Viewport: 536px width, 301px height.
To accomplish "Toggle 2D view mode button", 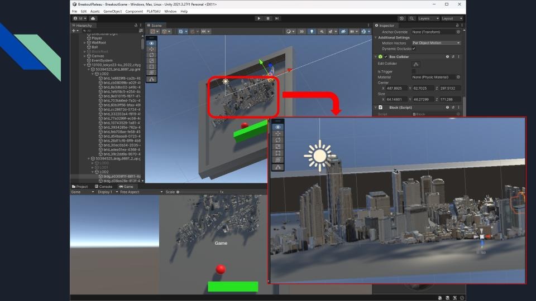I will point(301,32).
